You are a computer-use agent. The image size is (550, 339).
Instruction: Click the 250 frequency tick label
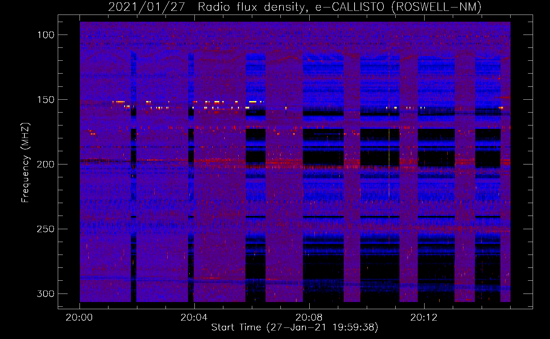pos(46,229)
